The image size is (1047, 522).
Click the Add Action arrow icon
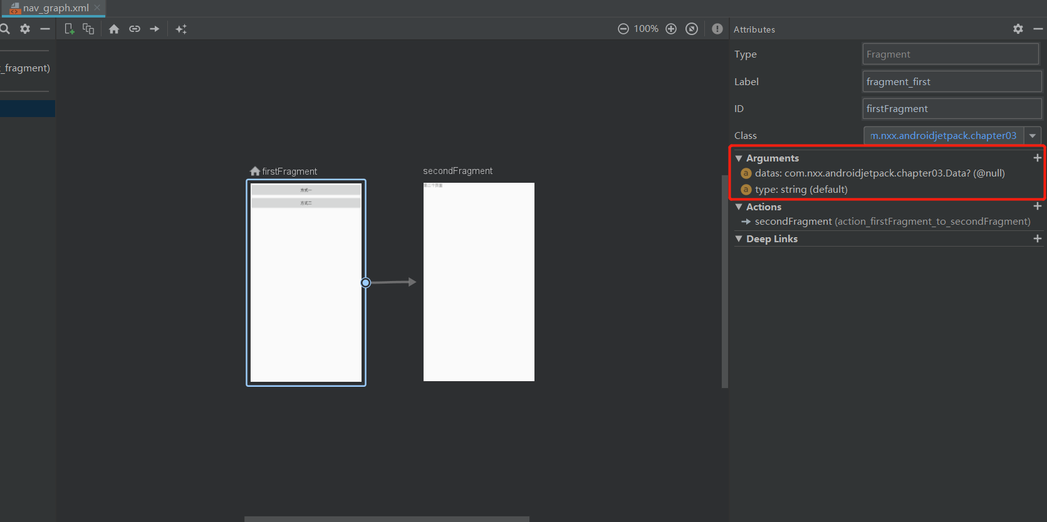click(x=155, y=29)
